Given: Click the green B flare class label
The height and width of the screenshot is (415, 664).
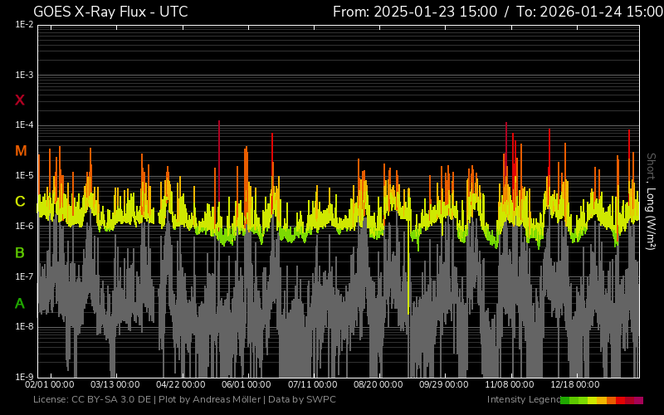Looking at the screenshot, I should tap(20, 252).
